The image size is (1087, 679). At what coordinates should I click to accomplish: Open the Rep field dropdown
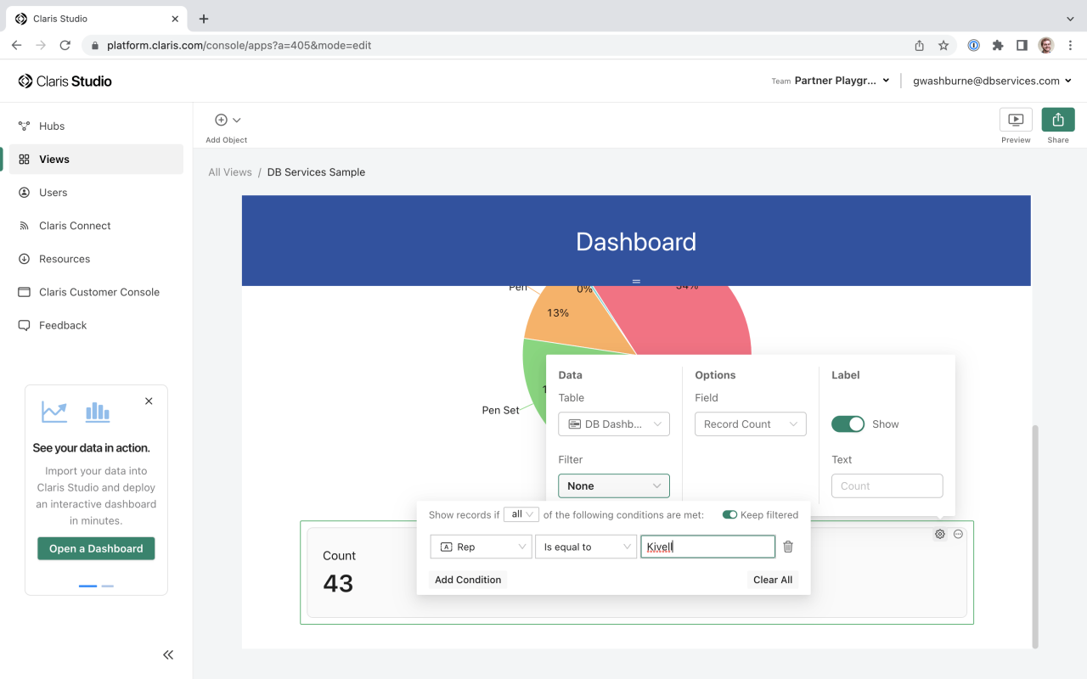[482, 547]
